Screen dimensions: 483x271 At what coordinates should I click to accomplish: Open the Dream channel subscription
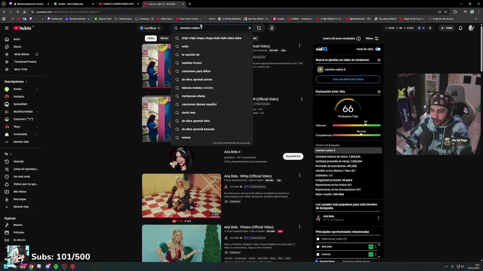coord(21,89)
